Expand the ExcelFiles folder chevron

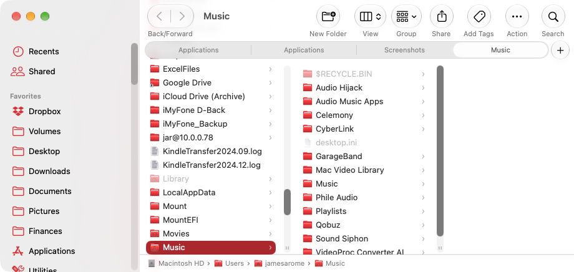tap(270, 69)
